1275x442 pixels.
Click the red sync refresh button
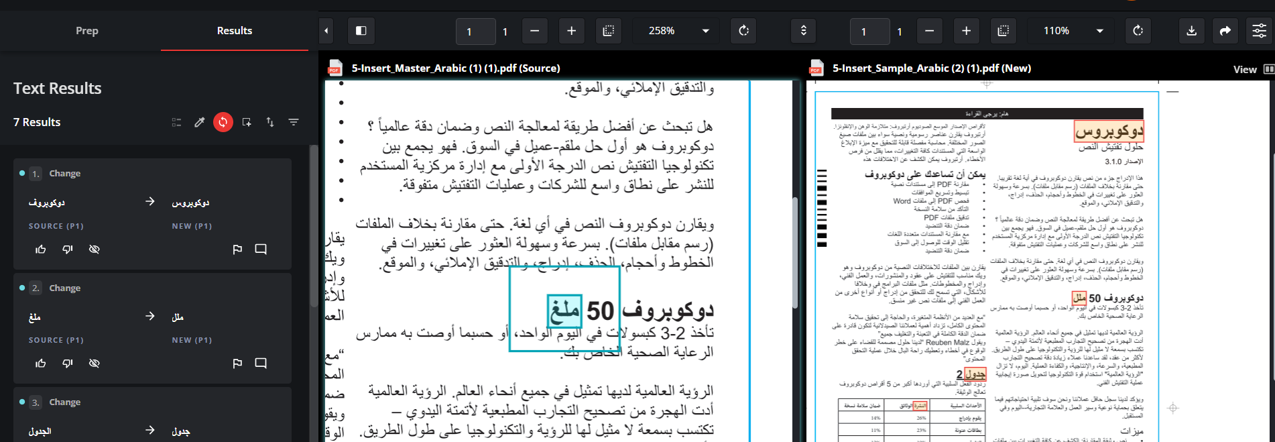[x=223, y=122]
